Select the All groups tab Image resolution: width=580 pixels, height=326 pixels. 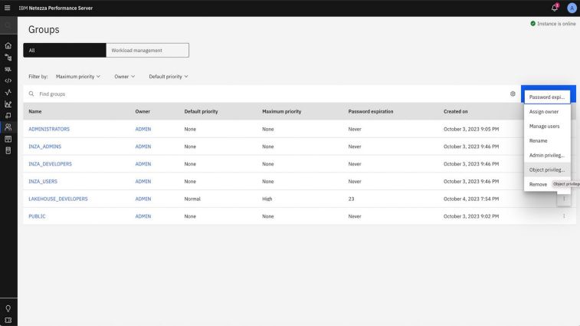(64, 51)
